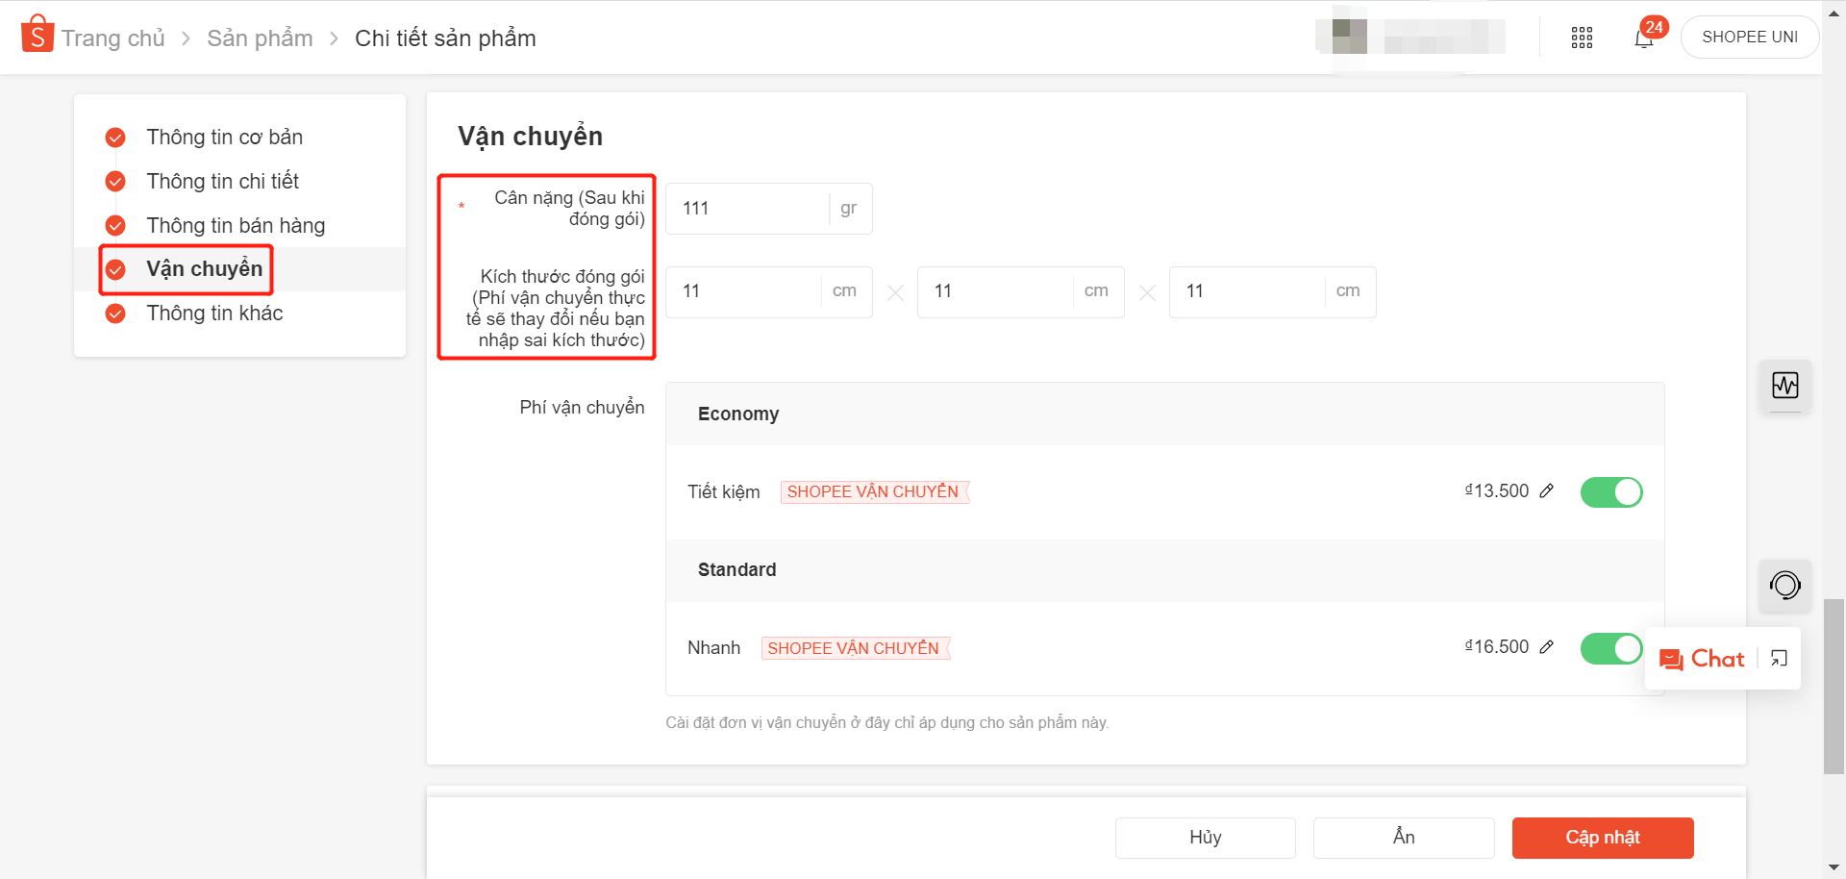1846x879 pixels.
Task: Disable the Tiết kiệm shipping channel toggle
Action: tap(1611, 491)
